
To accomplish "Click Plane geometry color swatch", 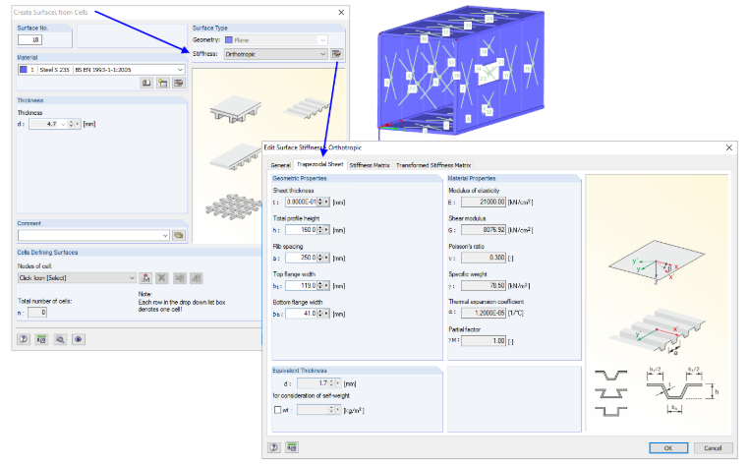I will pos(229,40).
